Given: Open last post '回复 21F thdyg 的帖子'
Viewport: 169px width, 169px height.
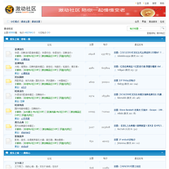Looking at the screenshot, I should 125,80.
